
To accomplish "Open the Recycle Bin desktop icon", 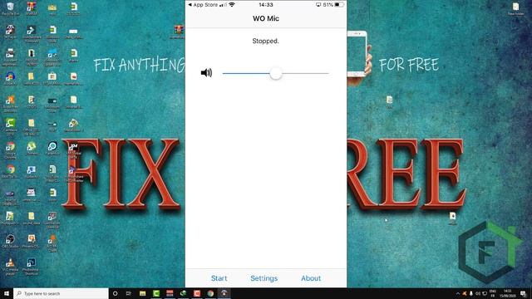I will [x=10, y=9].
